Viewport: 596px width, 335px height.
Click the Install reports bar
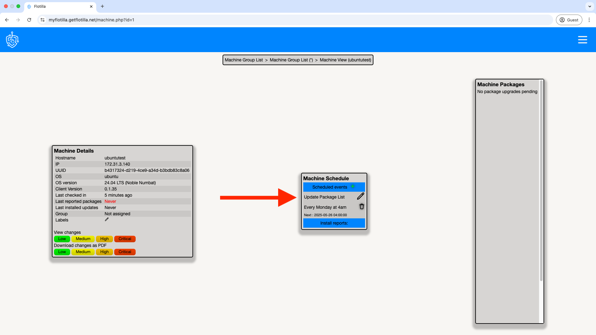[x=334, y=223]
